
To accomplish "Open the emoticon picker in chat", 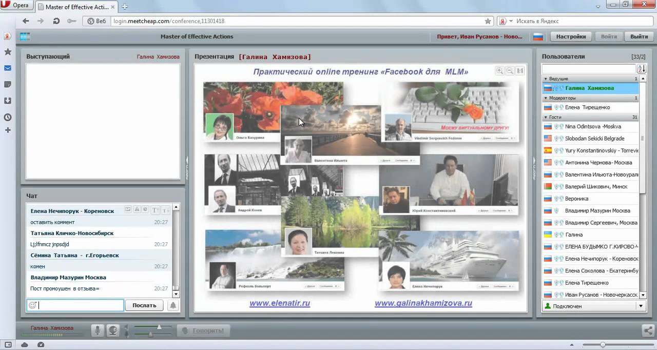I will point(32,305).
